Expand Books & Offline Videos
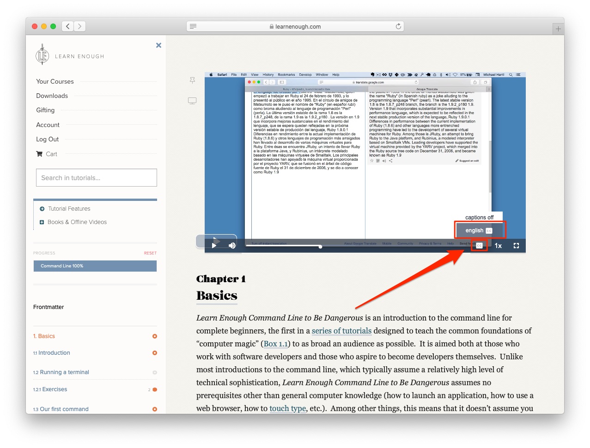Viewport: 590px width, 448px height. point(77,222)
